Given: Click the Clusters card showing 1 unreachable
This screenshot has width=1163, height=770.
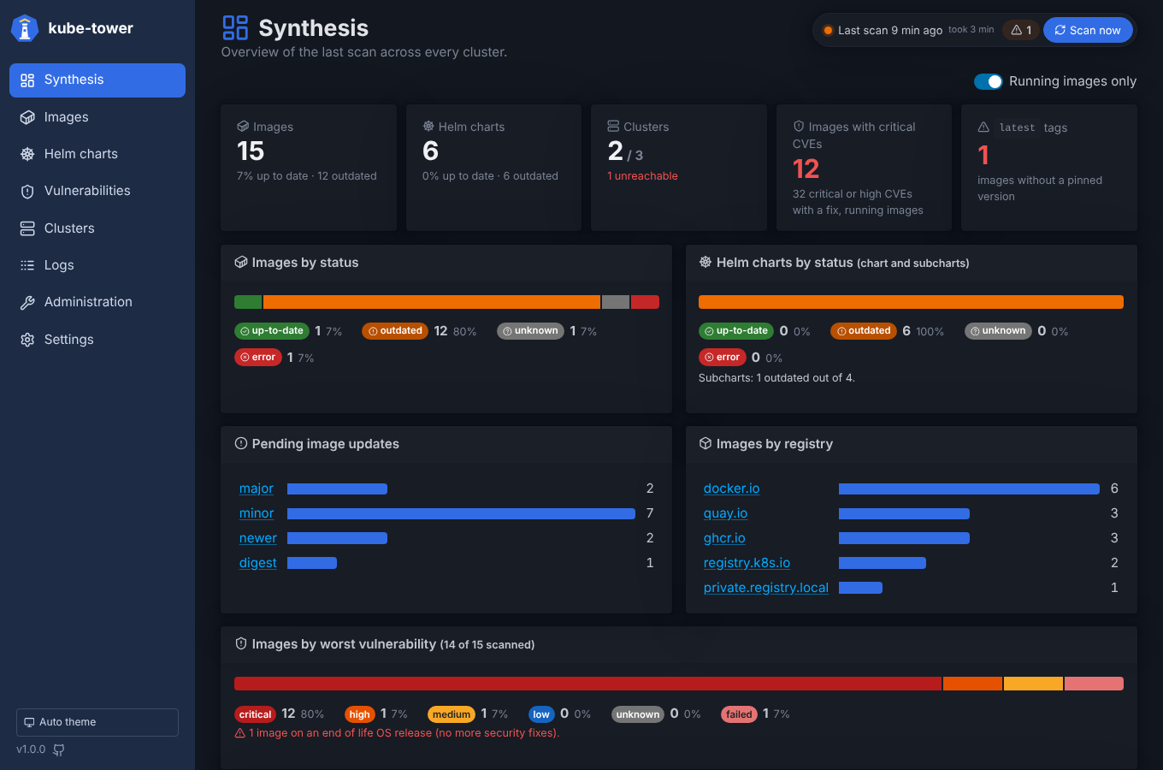Looking at the screenshot, I should pyautogui.click(x=679, y=168).
